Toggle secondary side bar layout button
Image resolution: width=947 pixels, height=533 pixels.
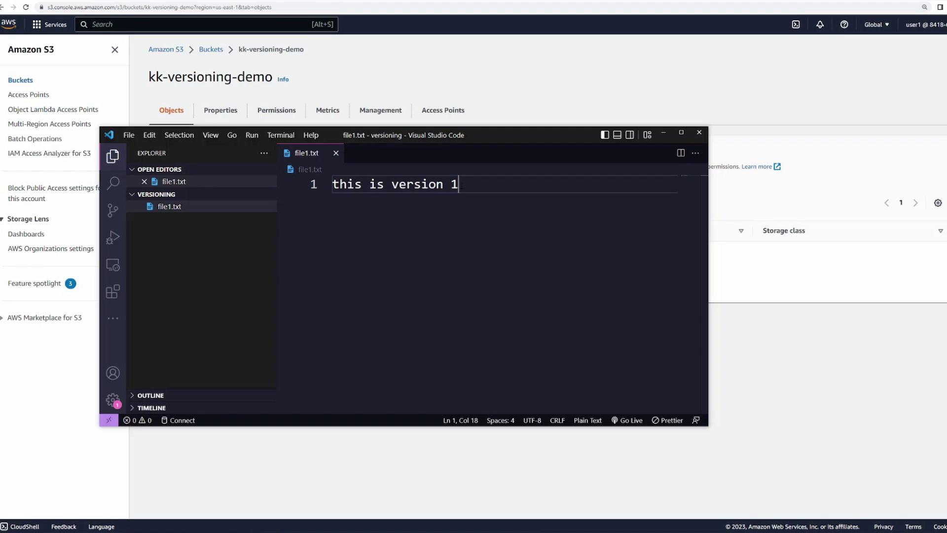tap(630, 135)
